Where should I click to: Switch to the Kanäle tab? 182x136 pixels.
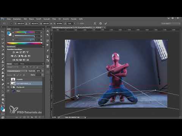point(16,64)
